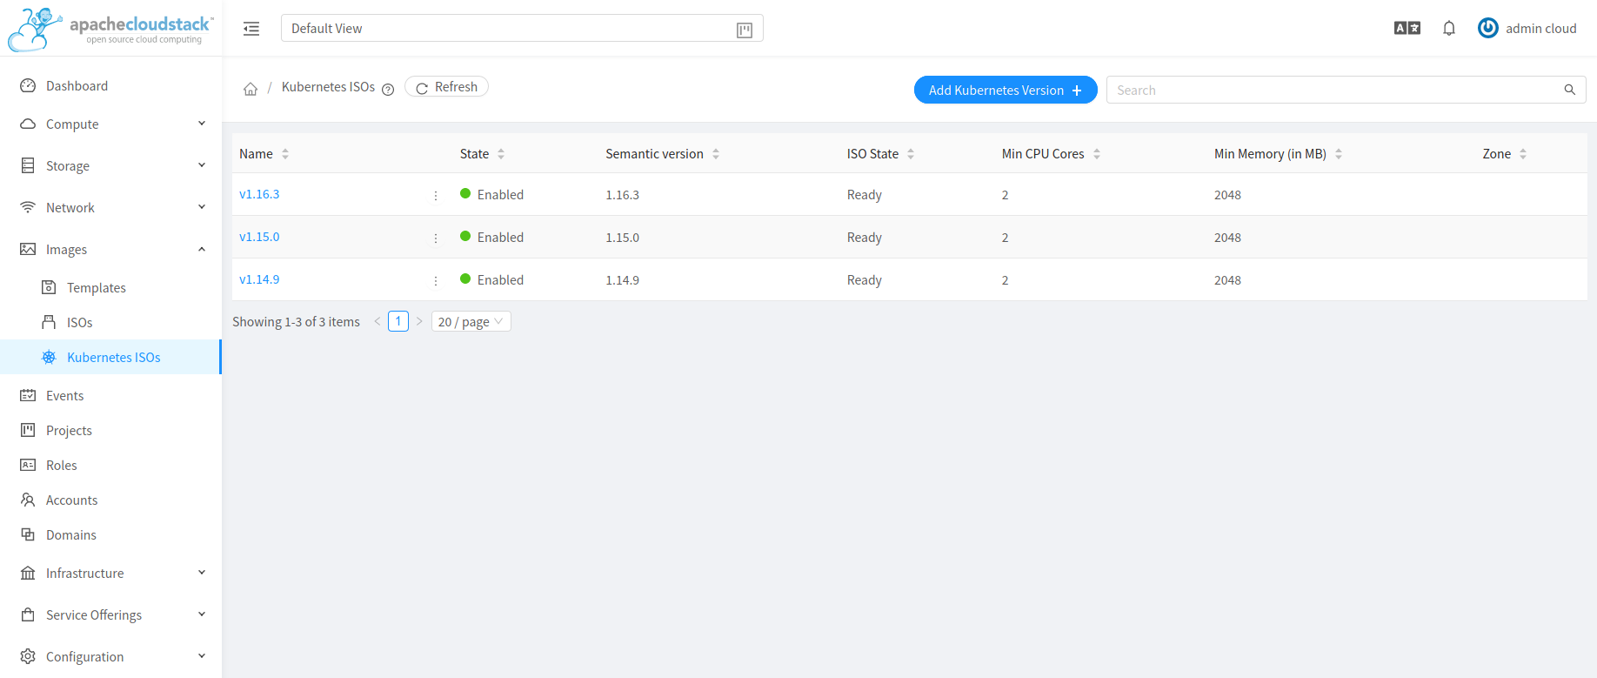
Task: Sort the table by Name column
Action: (285, 154)
